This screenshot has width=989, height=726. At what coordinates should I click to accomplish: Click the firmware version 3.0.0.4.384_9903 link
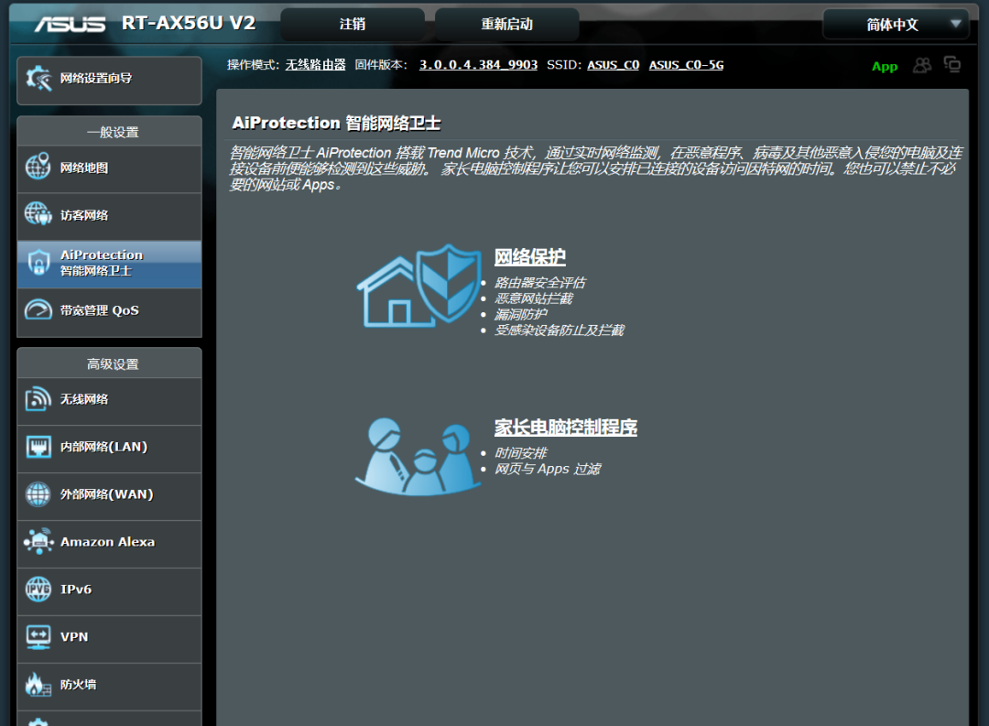coord(478,65)
